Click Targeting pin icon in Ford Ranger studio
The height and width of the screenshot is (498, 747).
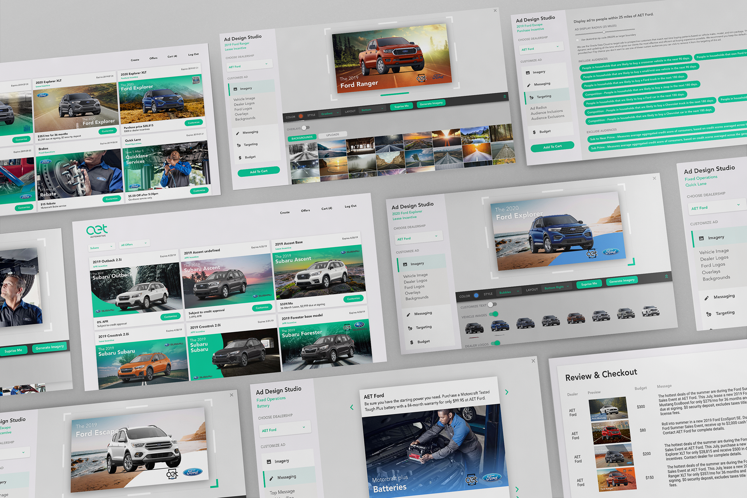click(239, 146)
